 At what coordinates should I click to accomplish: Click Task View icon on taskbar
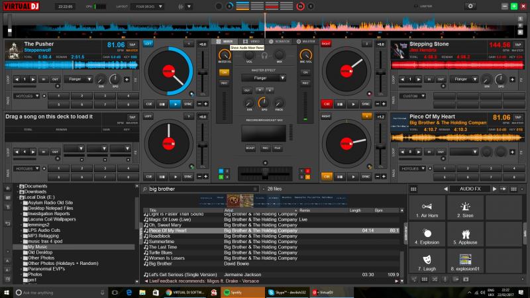(x=115, y=292)
